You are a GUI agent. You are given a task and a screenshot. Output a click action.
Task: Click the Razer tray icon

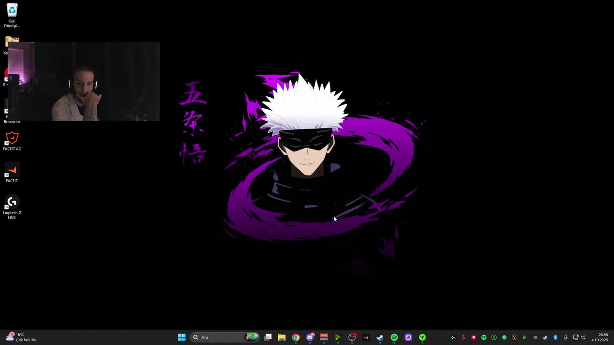[494, 337]
